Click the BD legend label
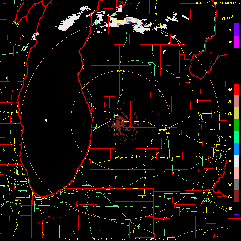Image resolution: width=241 pixels, height=241 pixels. pos(230,114)
